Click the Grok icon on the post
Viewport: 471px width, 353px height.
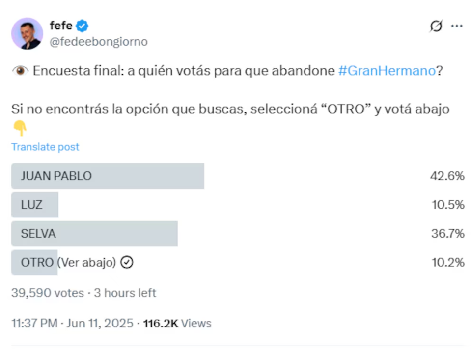click(435, 26)
